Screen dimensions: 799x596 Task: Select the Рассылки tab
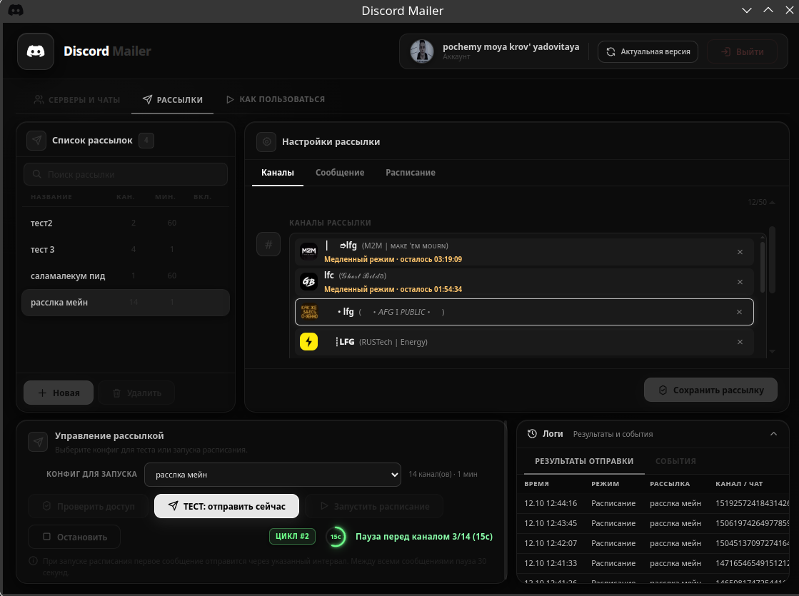click(172, 100)
